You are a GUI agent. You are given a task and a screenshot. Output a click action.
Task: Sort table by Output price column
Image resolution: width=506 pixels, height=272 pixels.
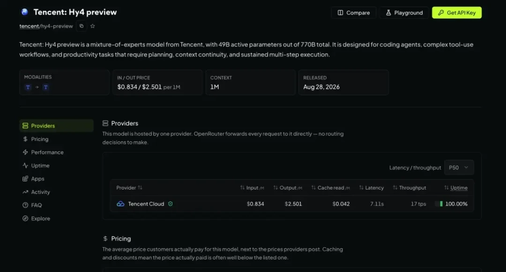coord(288,188)
